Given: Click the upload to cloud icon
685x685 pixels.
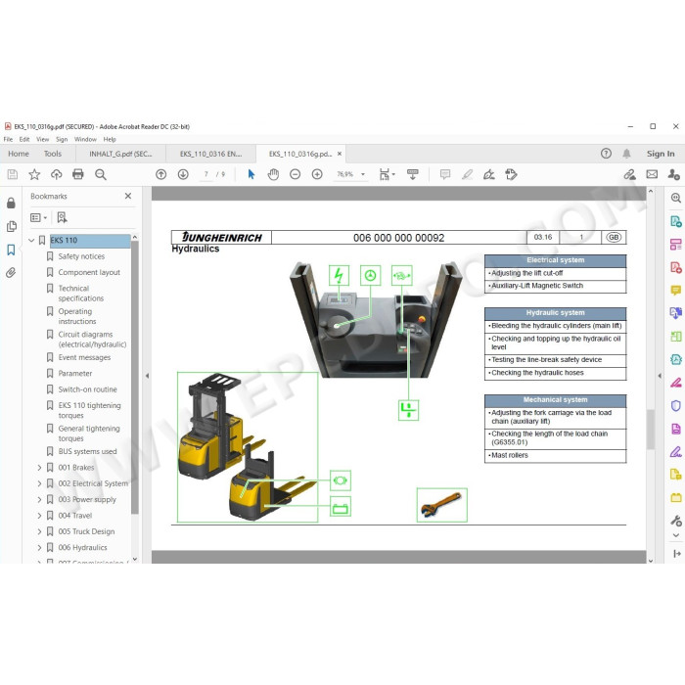Looking at the screenshot, I should click(x=57, y=175).
